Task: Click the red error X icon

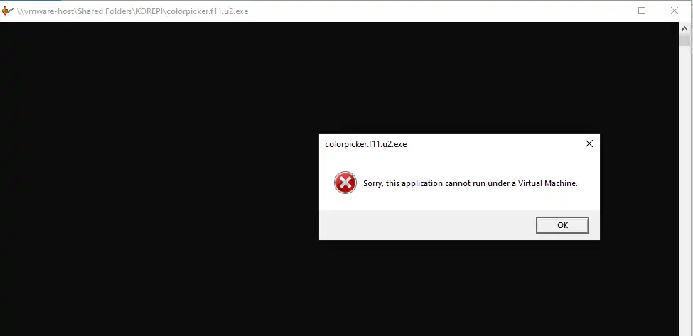Action: tap(345, 183)
